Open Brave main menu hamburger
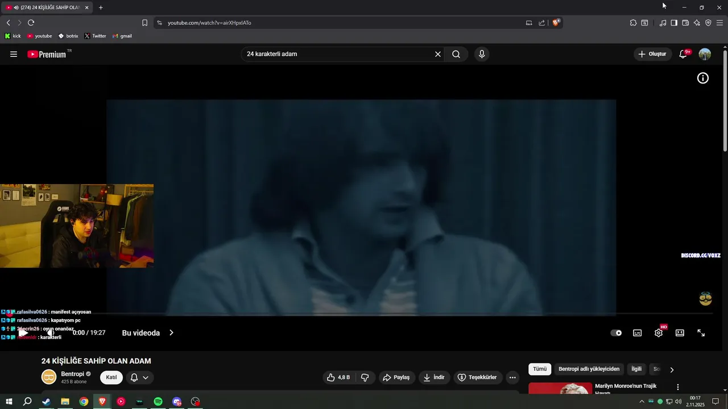This screenshot has height=409, width=728. pyautogui.click(x=719, y=23)
